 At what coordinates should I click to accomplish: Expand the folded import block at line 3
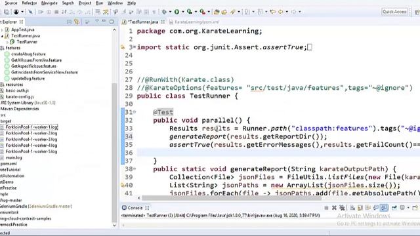click(135, 47)
